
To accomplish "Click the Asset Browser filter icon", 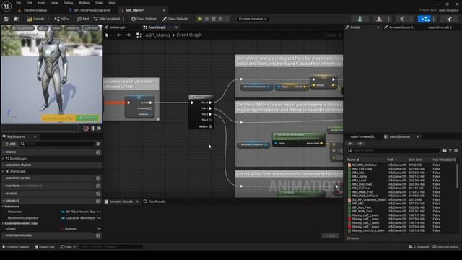I will pos(450,151).
